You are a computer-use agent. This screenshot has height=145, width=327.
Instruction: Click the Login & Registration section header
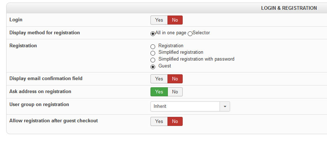click(289, 8)
